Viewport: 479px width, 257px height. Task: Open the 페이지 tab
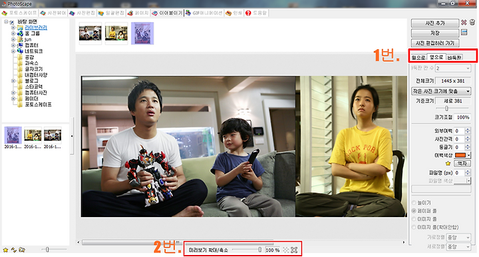138,13
